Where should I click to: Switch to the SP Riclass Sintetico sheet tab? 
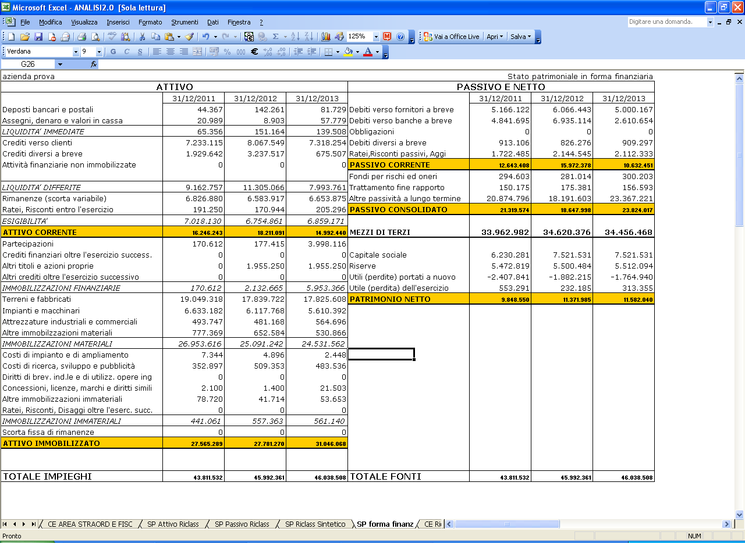[x=315, y=524]
